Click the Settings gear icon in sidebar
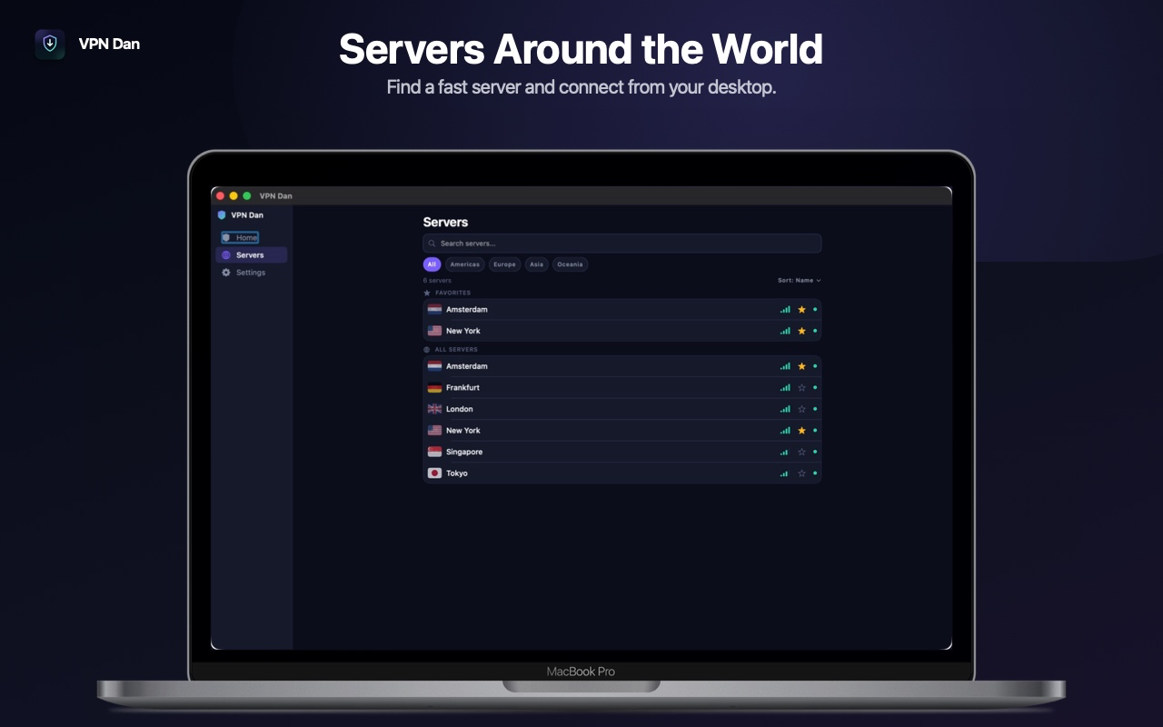The image size is (1163, 727). point(226,273)
